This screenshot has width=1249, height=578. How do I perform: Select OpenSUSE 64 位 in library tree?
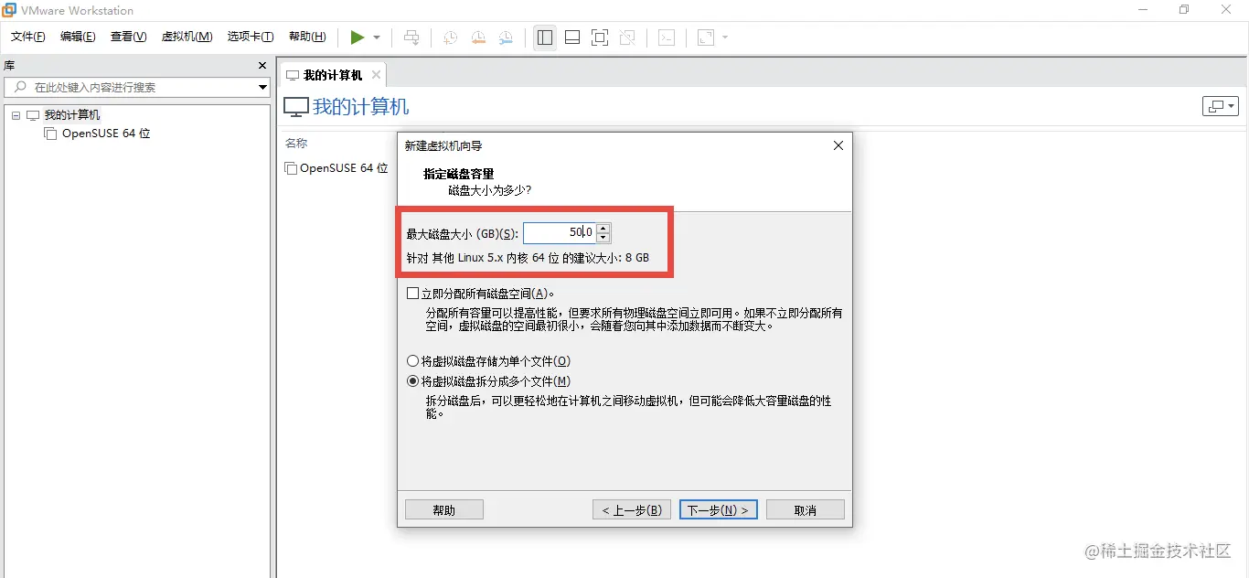point(106,134)
